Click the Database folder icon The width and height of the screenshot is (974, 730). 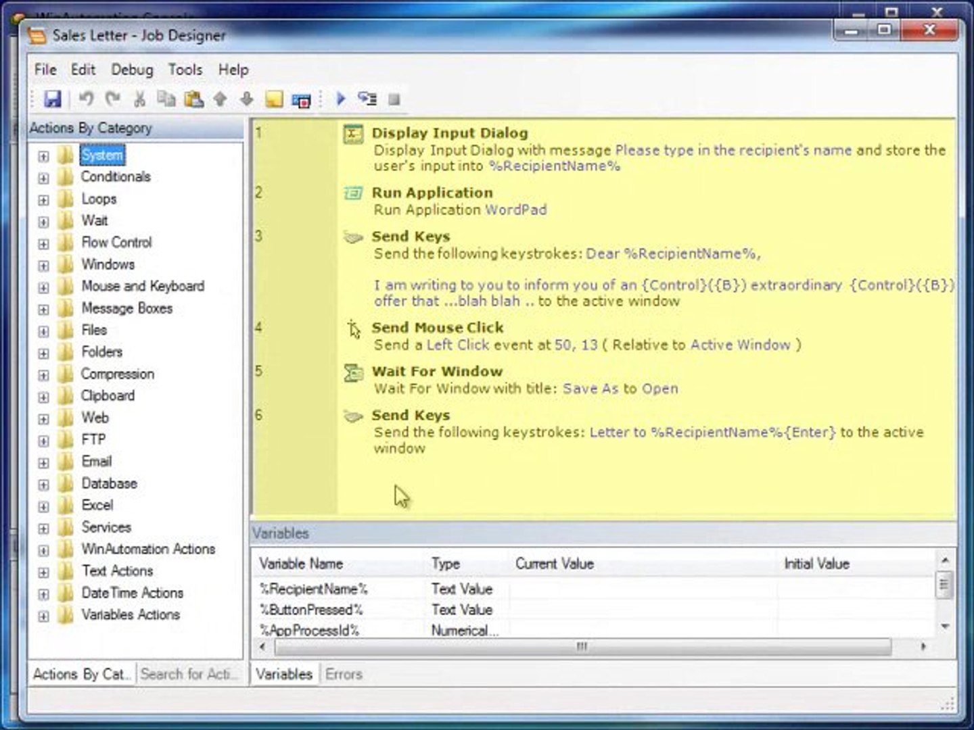coord(66,484)
